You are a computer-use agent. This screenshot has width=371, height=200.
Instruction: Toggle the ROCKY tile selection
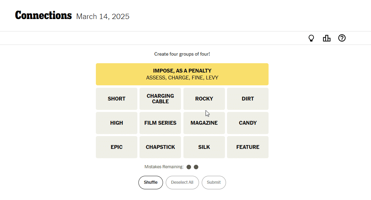pos(204,99)
